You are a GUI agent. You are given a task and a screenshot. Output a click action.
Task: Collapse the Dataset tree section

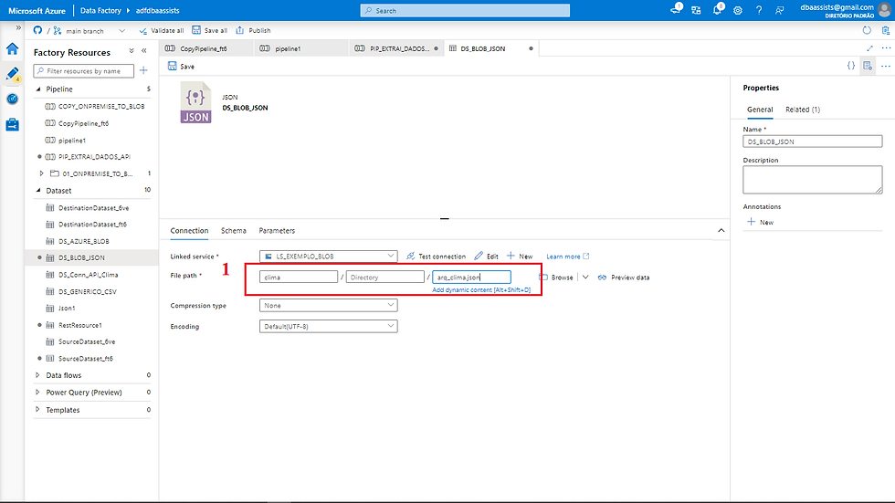(x=38, y=191)
